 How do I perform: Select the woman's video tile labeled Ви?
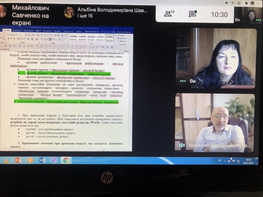coord(215,58)
